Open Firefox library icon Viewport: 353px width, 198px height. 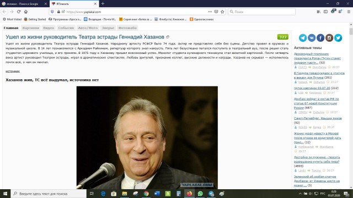click(x=319, y=12)
